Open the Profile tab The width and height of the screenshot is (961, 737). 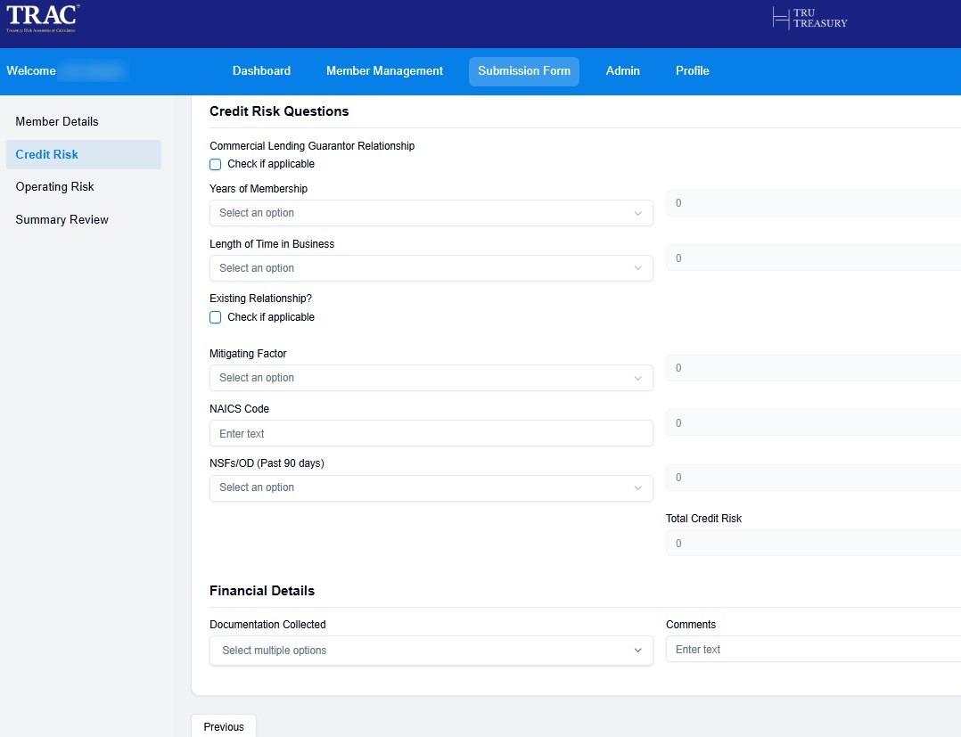(692, 71)
